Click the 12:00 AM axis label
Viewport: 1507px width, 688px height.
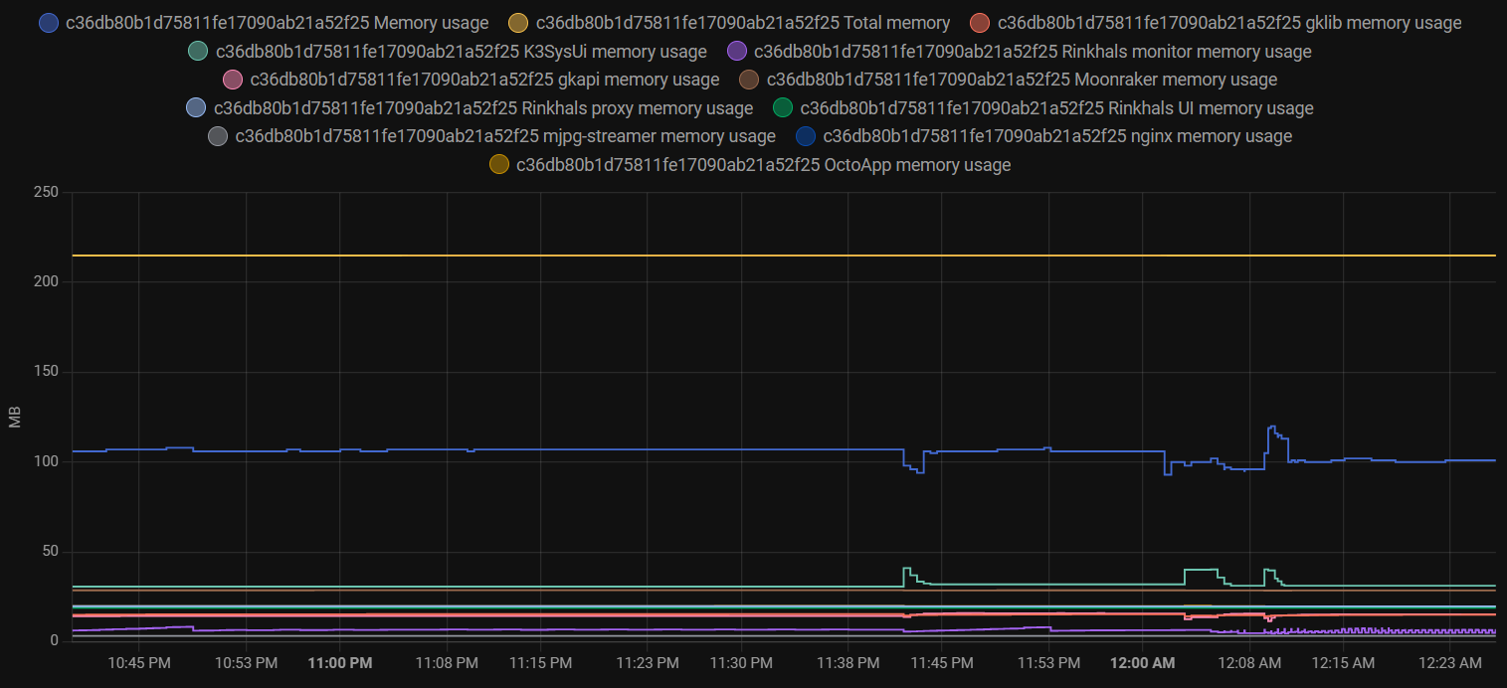(1142, 662)
